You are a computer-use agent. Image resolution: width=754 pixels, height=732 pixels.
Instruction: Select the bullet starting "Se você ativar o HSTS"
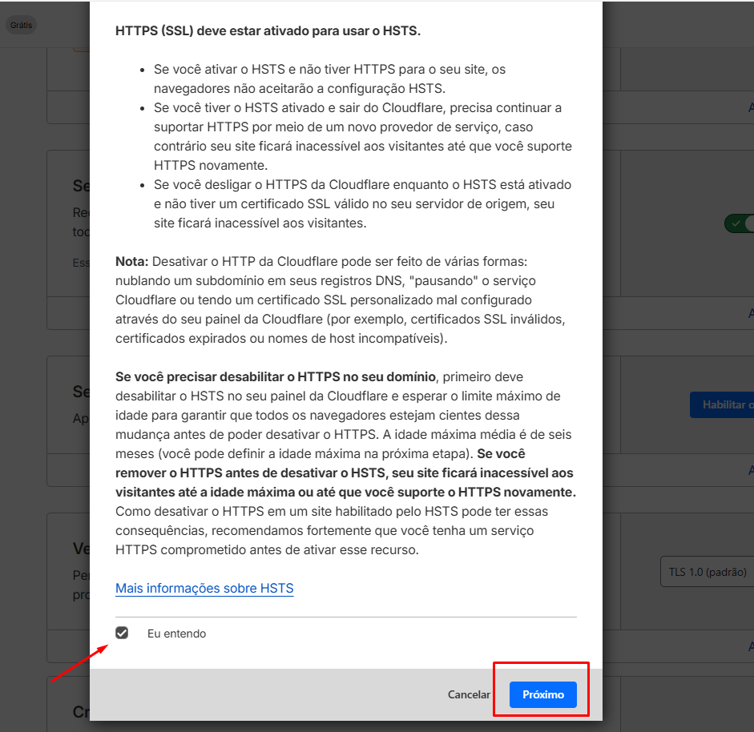tap(329, 79)
